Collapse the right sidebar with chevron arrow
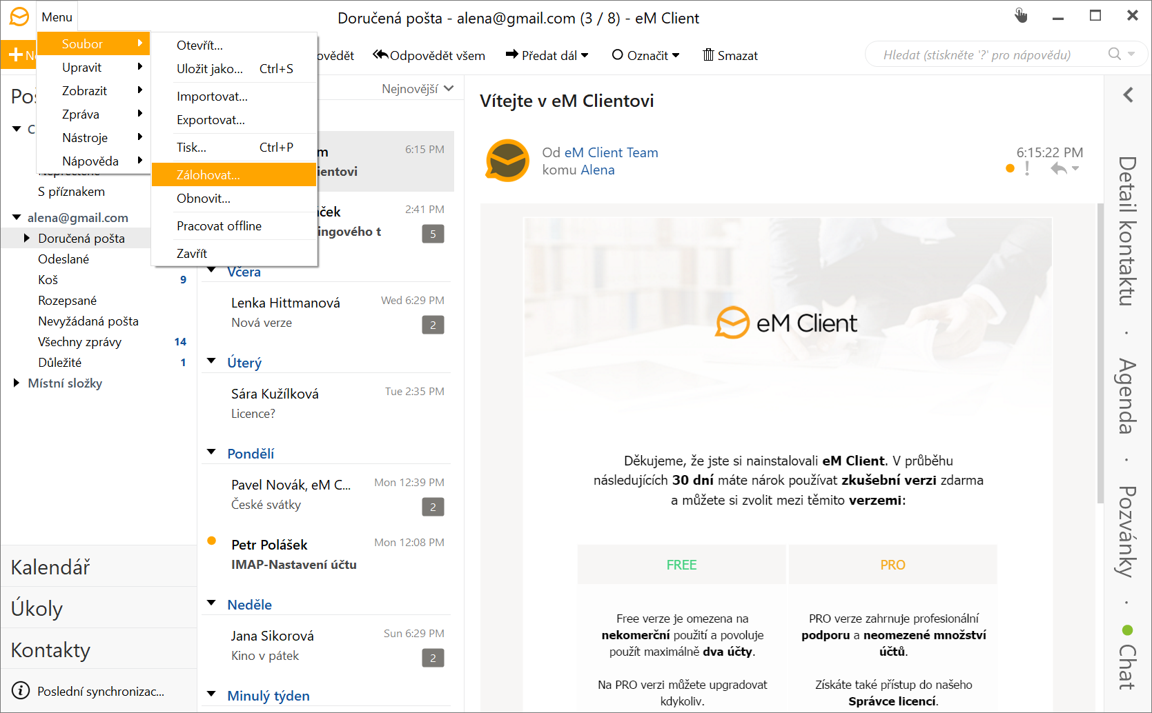Screen dimensions: 1152x713 [x=1128, y=94]
